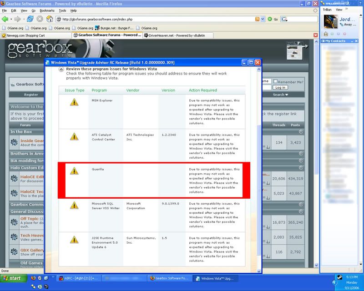This screenshot has height=291, width=364.
Task: Switch to the DriverHeaven.net tab
Action: (x=178, y=35)
